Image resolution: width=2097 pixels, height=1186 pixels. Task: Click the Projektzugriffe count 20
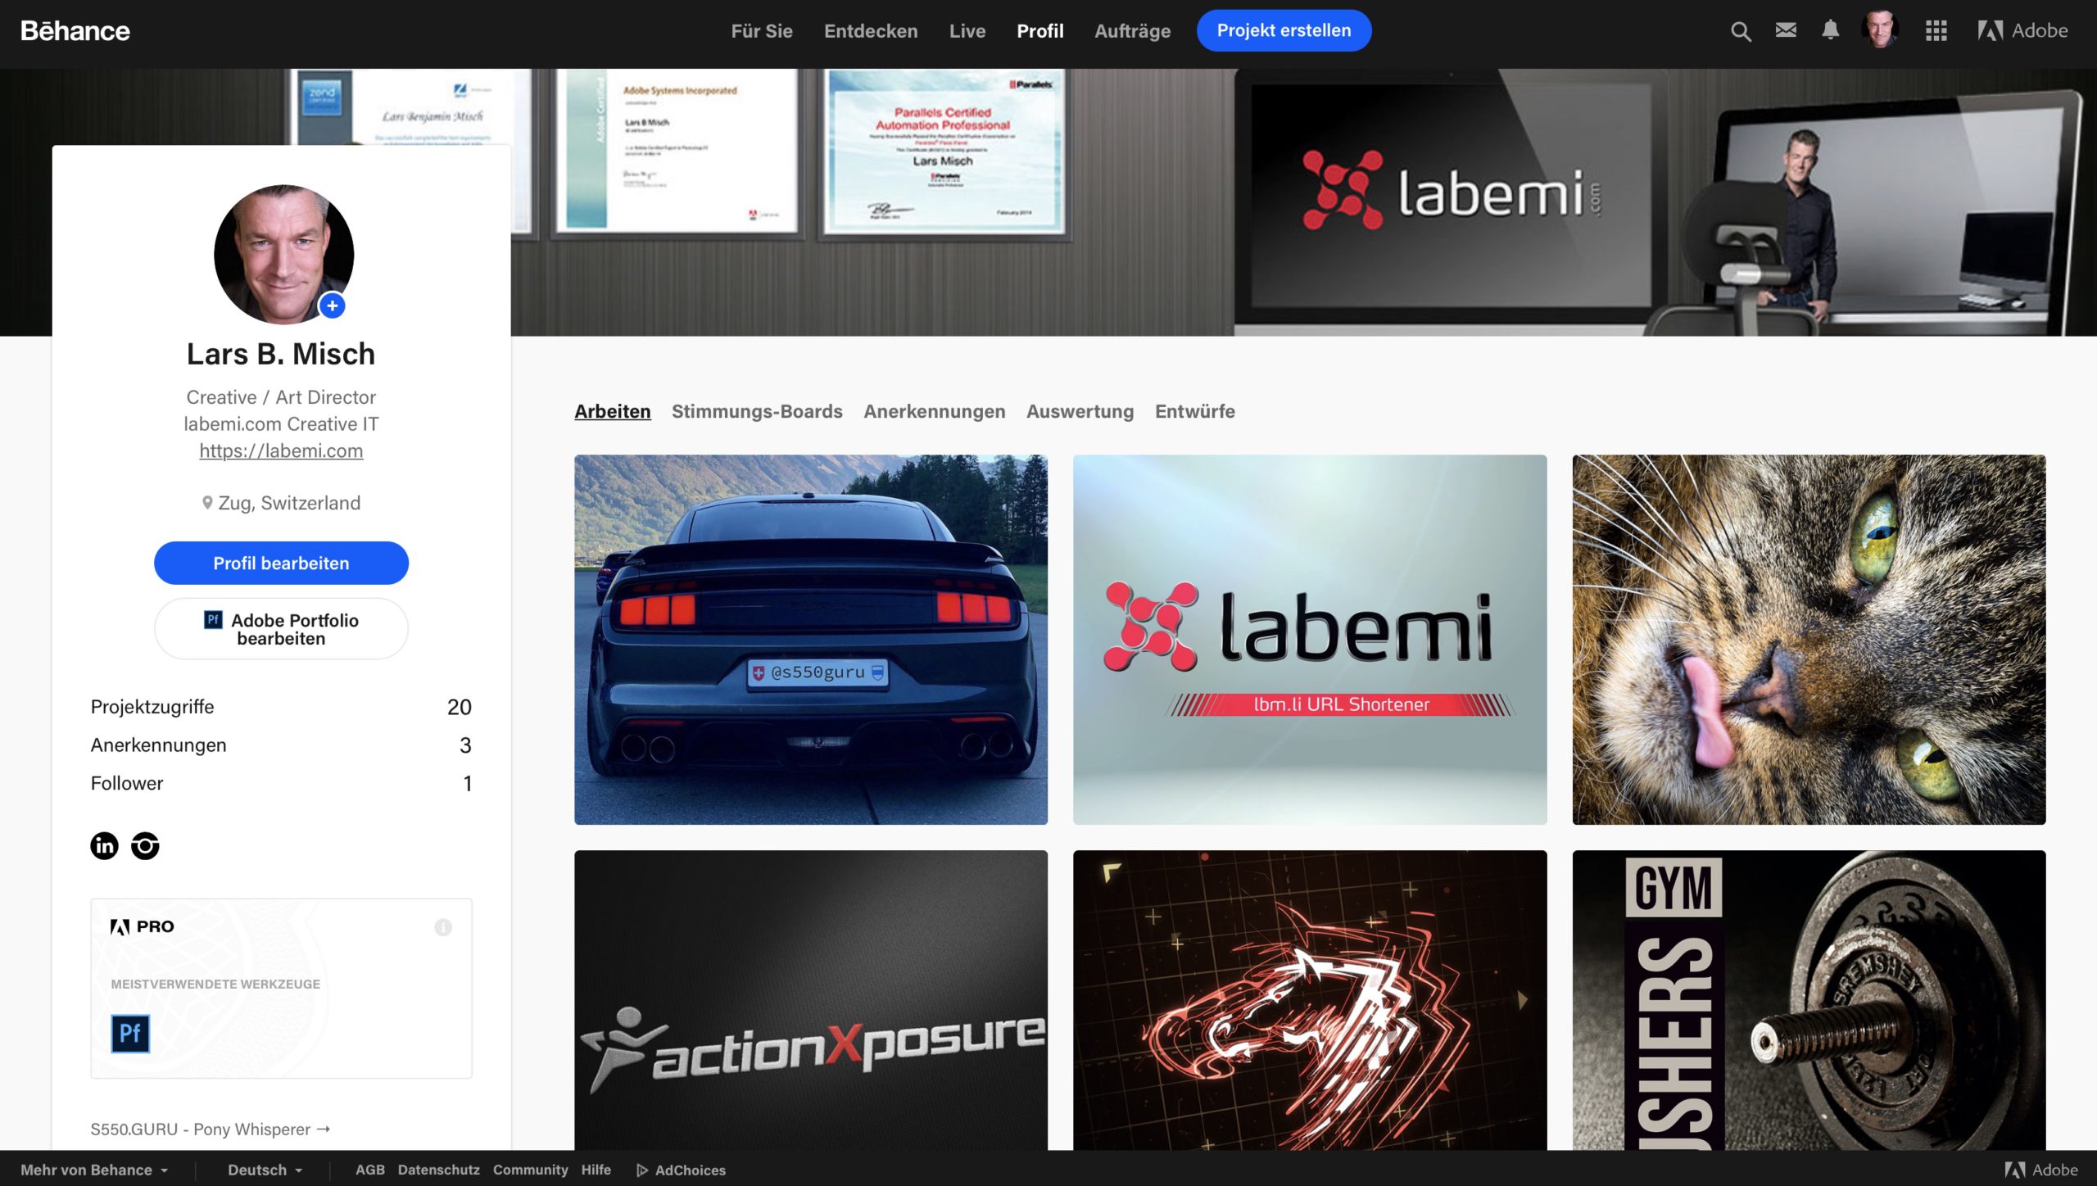coord(459,707)
